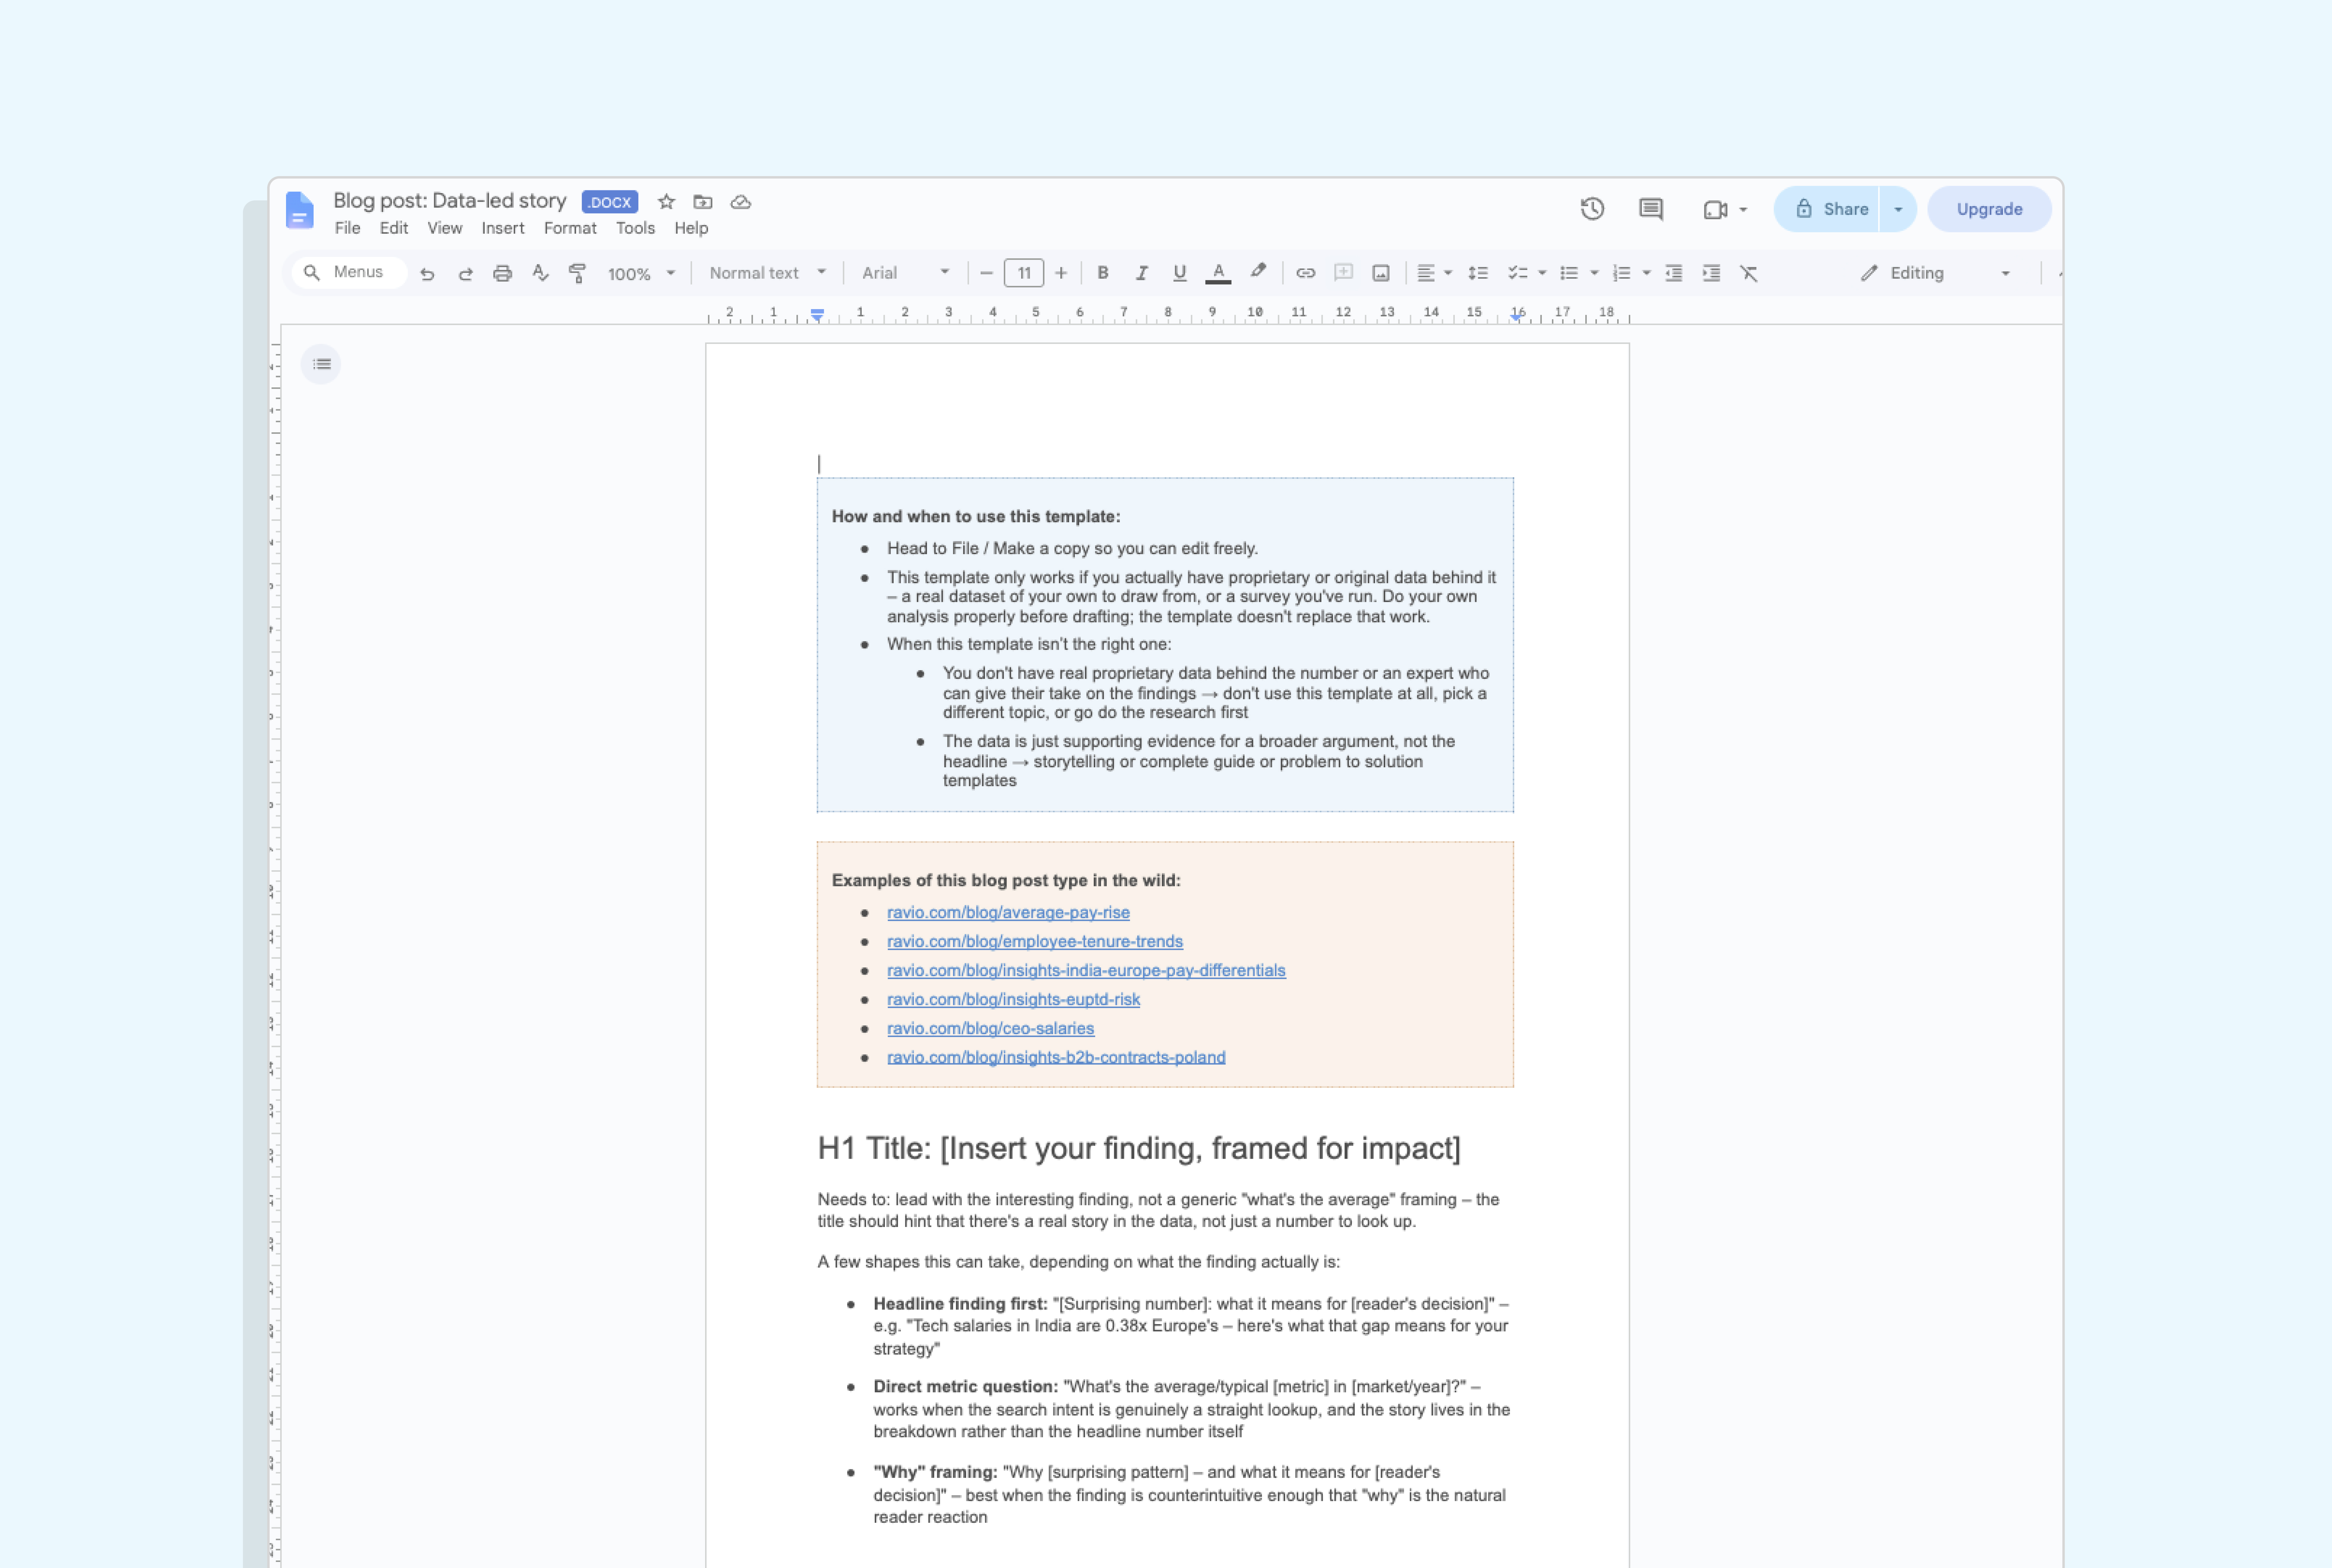The image size is (2332, 1568).
Task: Search the menus
Action: click(x=349, y=272)
